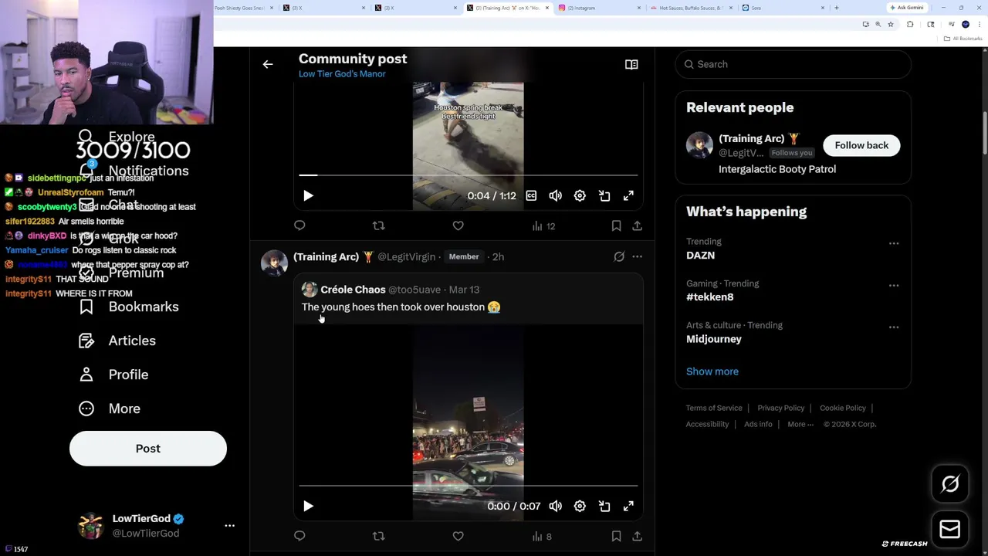Screen dimensions: 988x556
Task: Play the Houston spring break video
Action: tap(308, 196)
